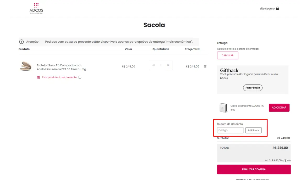Click the ou 3x R$ 83,00 s/ juros text

click(278, 160)
